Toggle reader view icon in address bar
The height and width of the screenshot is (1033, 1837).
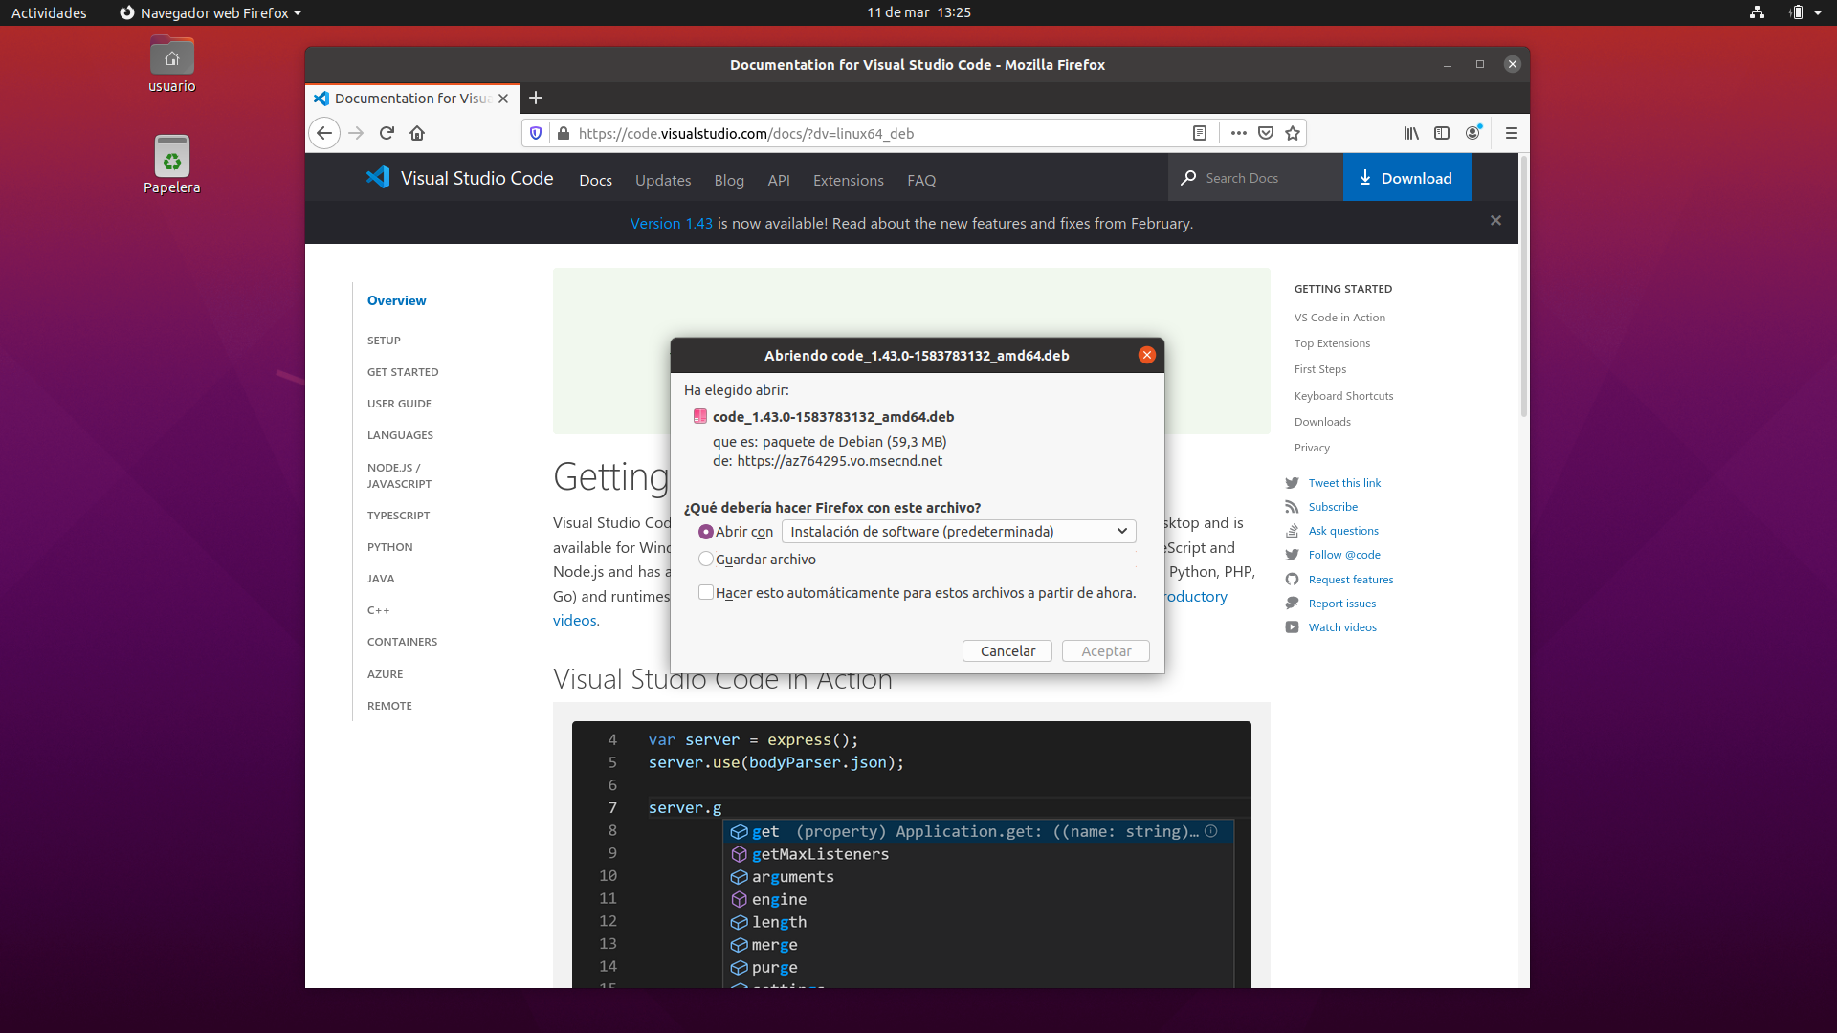pos(1200,133)
